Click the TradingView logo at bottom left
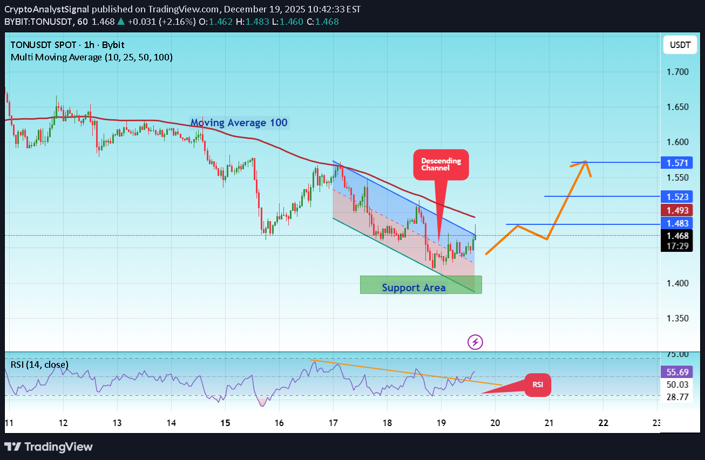This screenshot has width=705, height=460. (49, 447)
